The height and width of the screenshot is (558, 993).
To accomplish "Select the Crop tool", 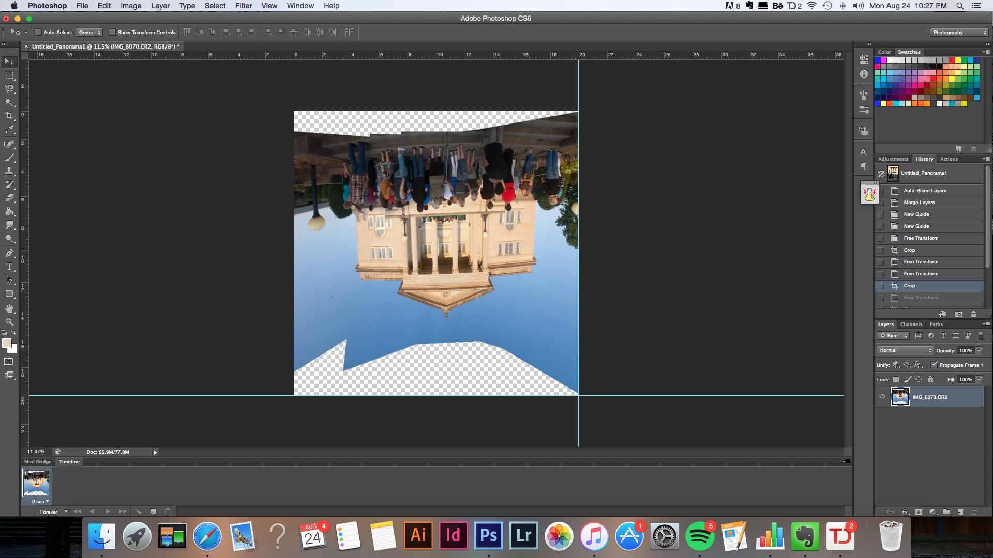I will 9,116.
